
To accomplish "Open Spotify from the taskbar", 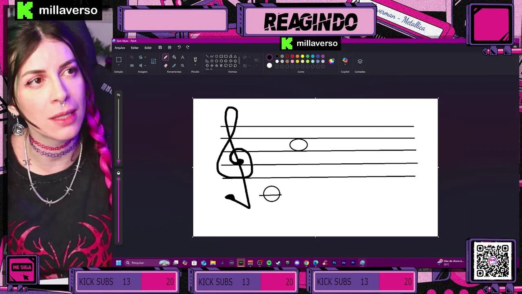I will (x=269, y=263).
